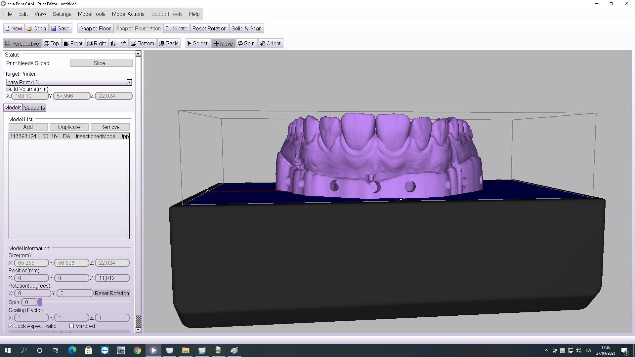Click left panel scrollbar up arrow
635x357 pixels.
(138, 54)
